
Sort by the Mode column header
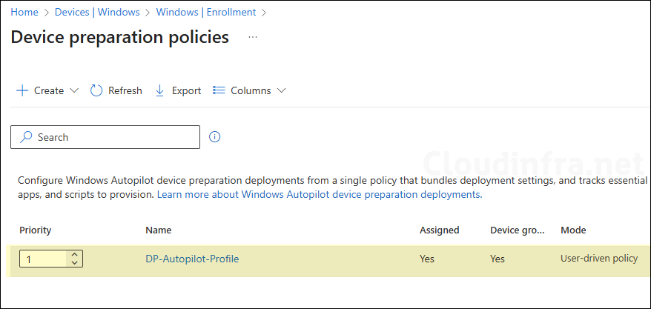coord(573,230)
